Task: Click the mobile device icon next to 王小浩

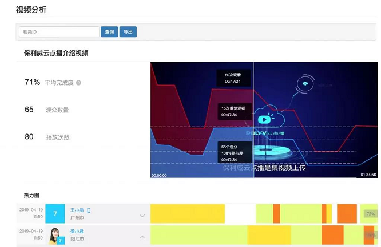Action: pyautogui.click(x=89, y=210)
